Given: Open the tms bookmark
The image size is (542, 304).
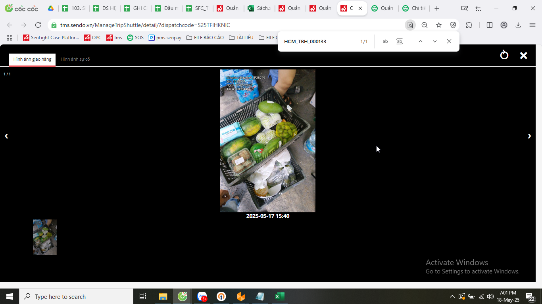Looking at the screenshot, I should pos(114,38).
